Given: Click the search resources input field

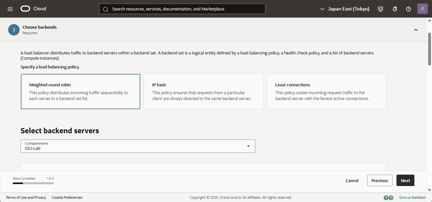Looking at the screenshot, I should coord(186,9).
